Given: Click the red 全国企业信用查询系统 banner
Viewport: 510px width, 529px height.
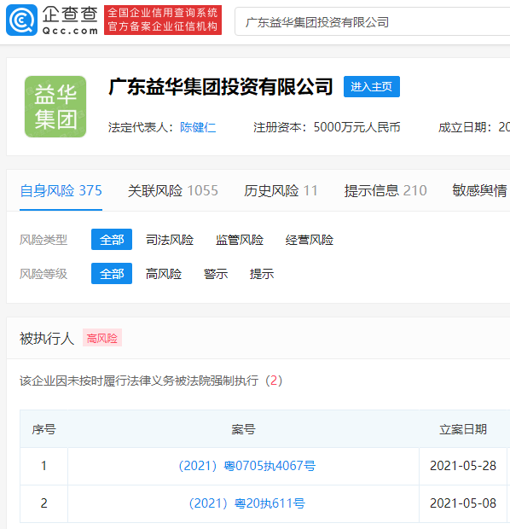Looking at the screenshot, I should point(163,20).
